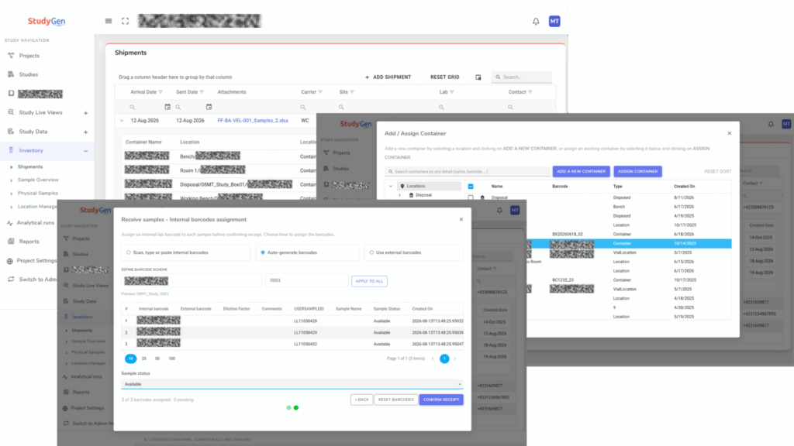This screenshot has height=446, width=794.
Task: Click the 0001 barcode number field
Action: [306, 280]
